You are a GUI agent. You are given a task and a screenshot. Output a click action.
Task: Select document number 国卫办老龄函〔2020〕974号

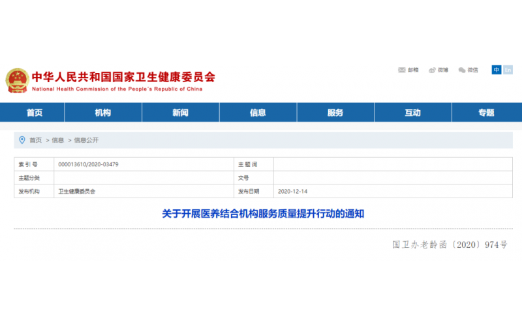pos(450,245)
